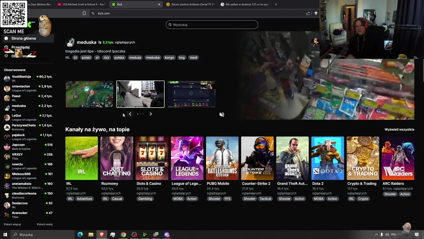Viewport: 424px width, 239px height.
Task: Open meduska in followed list
Action: tap(28, 108)
